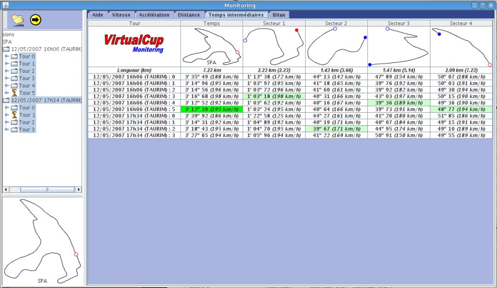This screenshot has height=288, width=497.
Task: Expand Tour 0 node under 16h06 session
Action: pyautogui.click(x=7, y=56)
